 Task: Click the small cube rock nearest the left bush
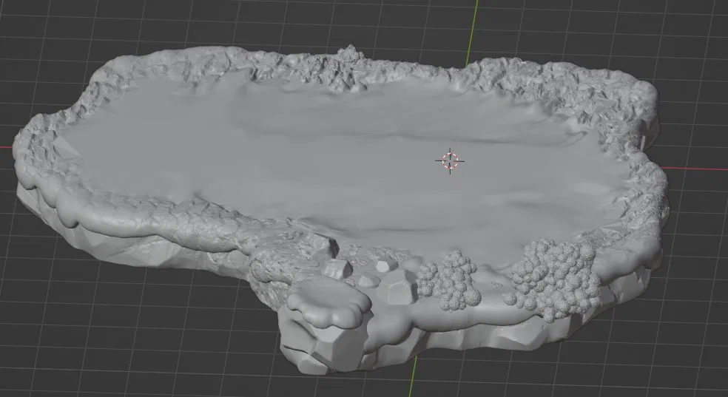point(387,265)
